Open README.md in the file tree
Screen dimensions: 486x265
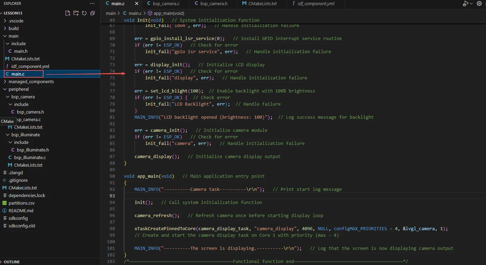(21, 210)
